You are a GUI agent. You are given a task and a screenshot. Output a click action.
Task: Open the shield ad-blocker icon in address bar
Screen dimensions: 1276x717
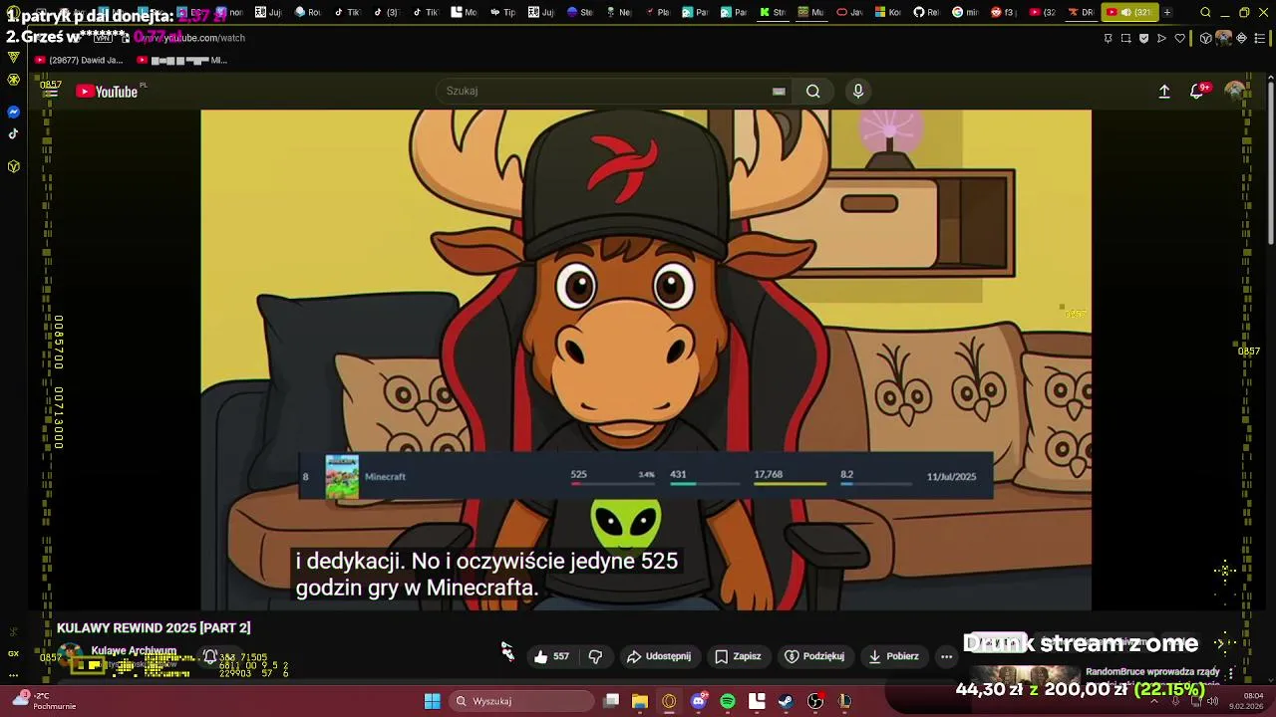point(1143,38)
